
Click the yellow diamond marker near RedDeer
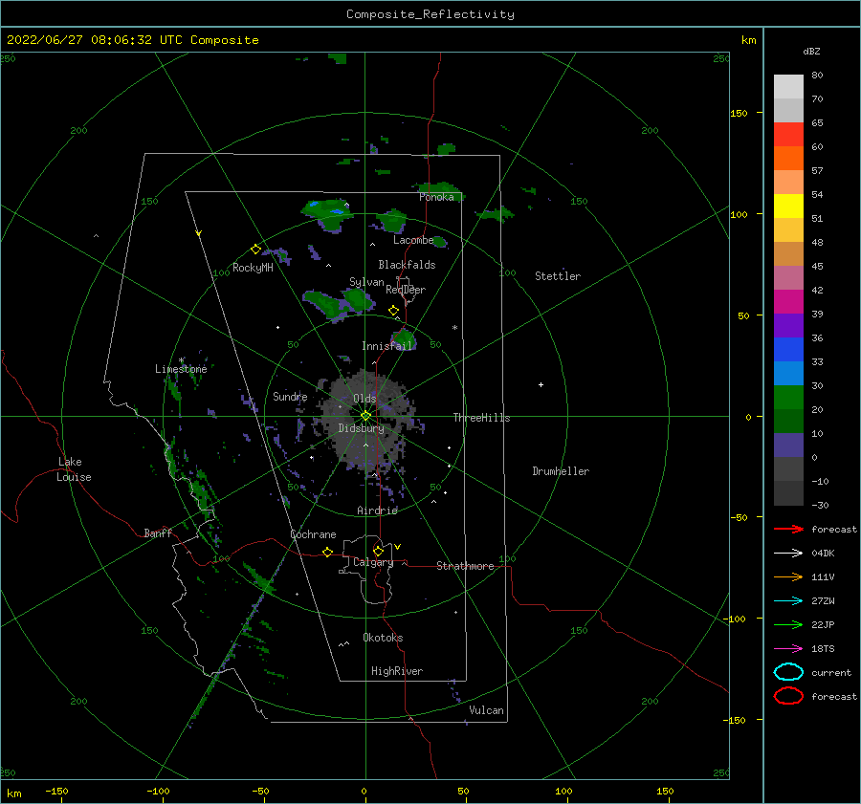click(x=393, y=311)
